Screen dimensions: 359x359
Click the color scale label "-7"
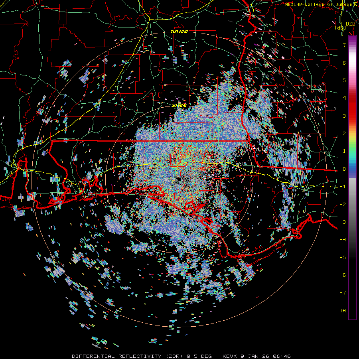(x=343, y=293)
